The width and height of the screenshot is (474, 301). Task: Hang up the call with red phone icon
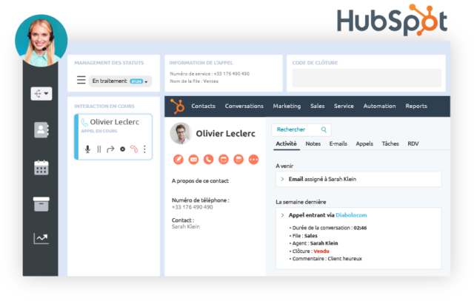134,149
